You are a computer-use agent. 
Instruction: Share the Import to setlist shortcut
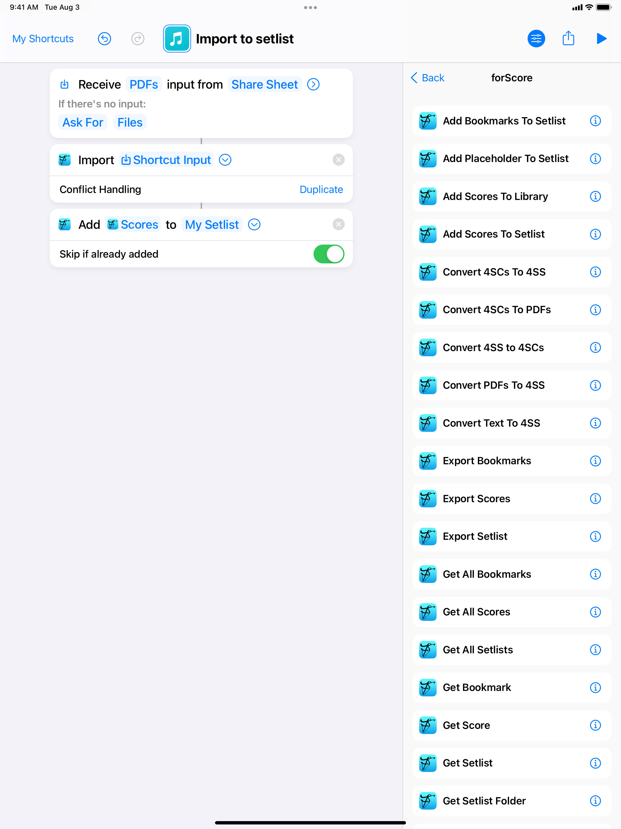(568, 38)
